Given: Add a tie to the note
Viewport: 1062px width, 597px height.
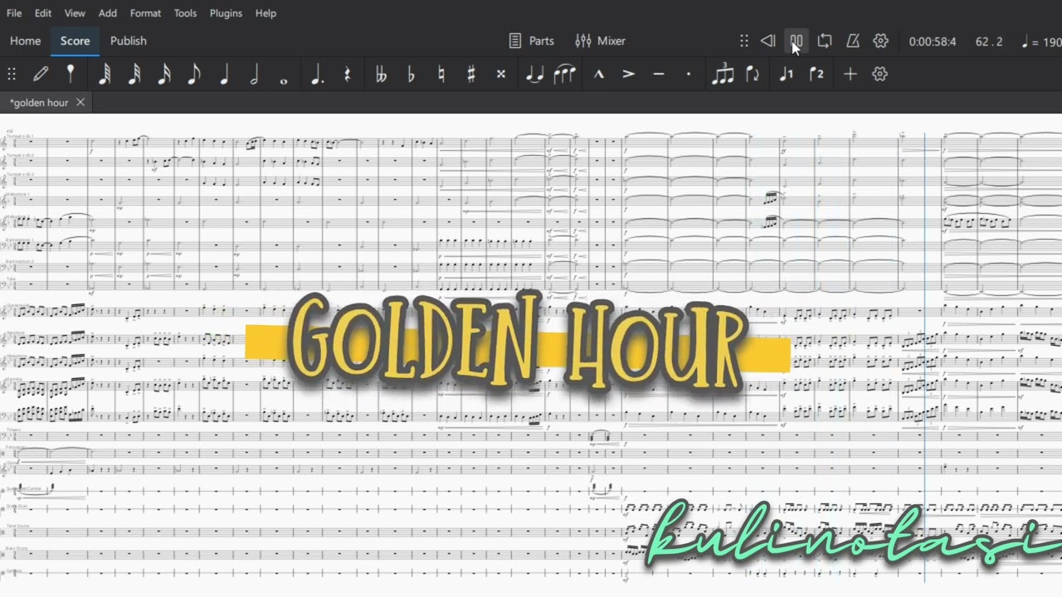Looking at the screenshot, I should pyautogui.click(x=534, y=75).
